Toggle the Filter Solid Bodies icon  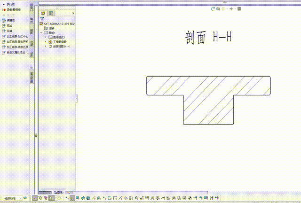(x=88, y=198)
